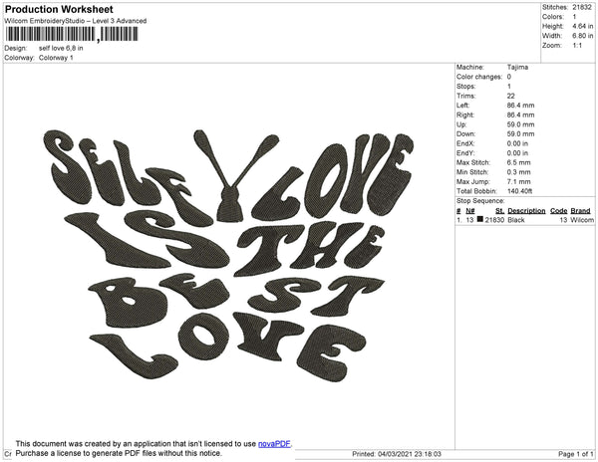The height and width of the screenshot is (462, 598).
Task: Click the Zoom value 1:1
Action: (x=577, y=46)
